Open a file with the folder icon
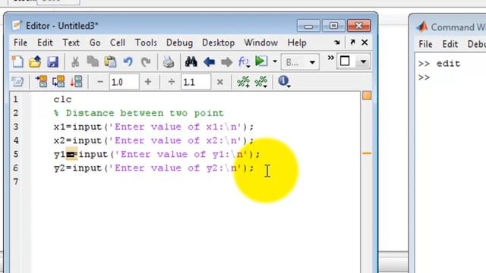The width and height of the screenshot is (486, 273). tap(35, 62)
